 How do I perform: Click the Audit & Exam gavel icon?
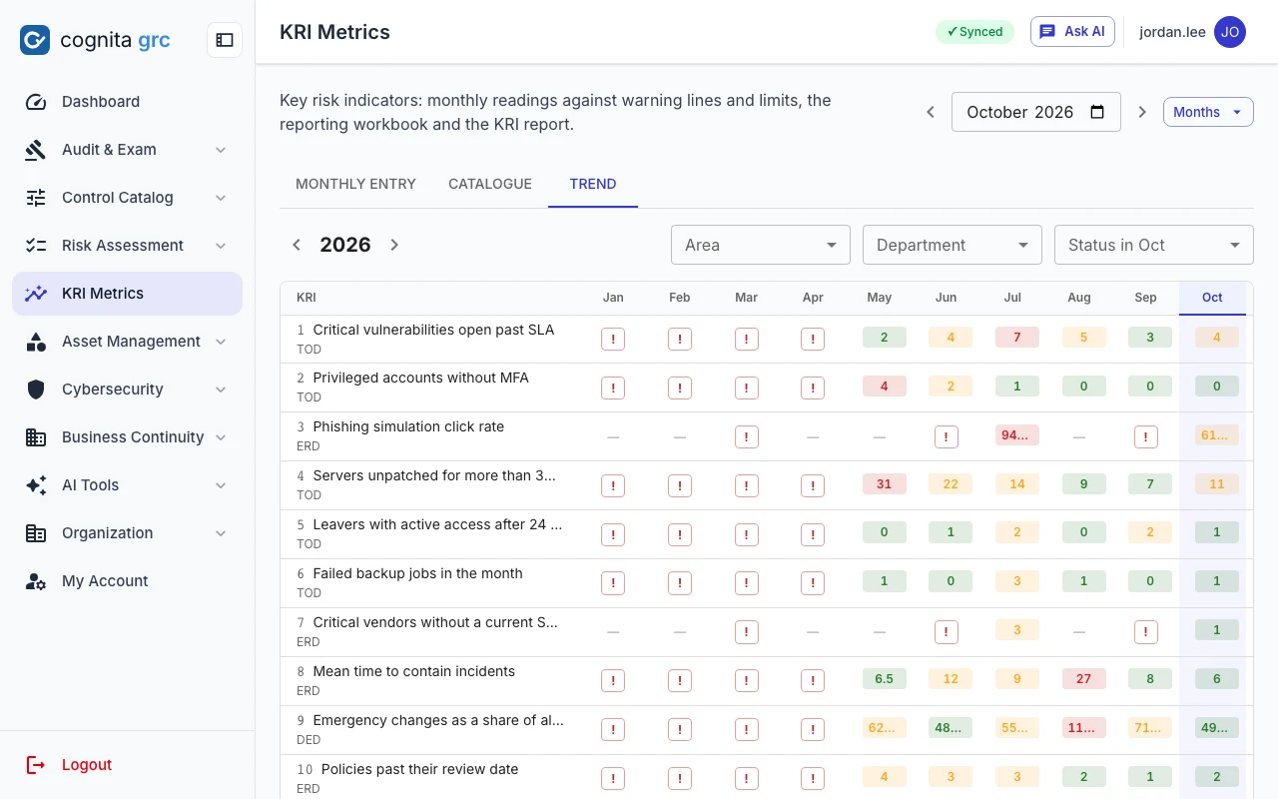(x=36, y=150)
